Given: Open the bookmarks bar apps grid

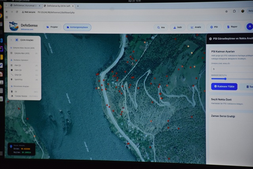Looking at the screenshot, I should tap(7, 17).
